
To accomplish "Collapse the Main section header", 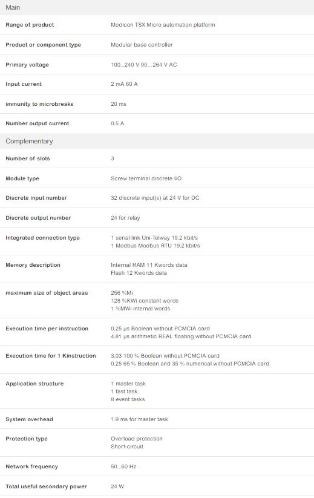I will coord(157,7).
